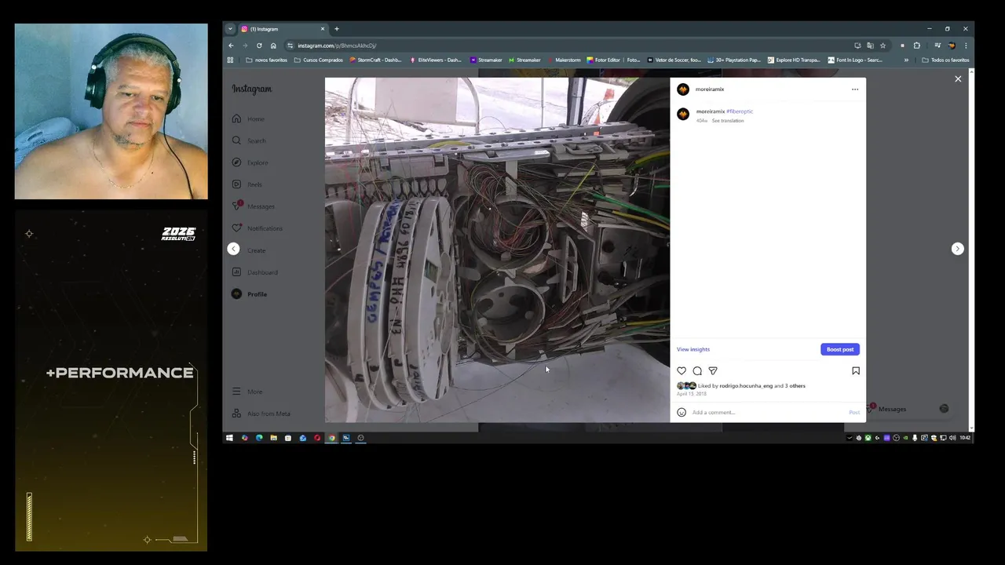1005x565 pixels.
Task: Click See translation
Action: point(728,121)
